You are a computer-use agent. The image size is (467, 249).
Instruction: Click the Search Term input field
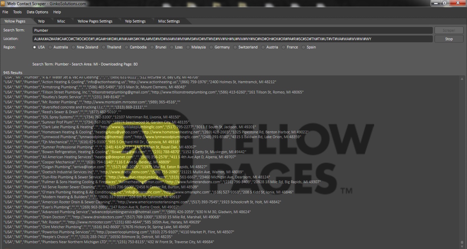[x=232, y=30]
